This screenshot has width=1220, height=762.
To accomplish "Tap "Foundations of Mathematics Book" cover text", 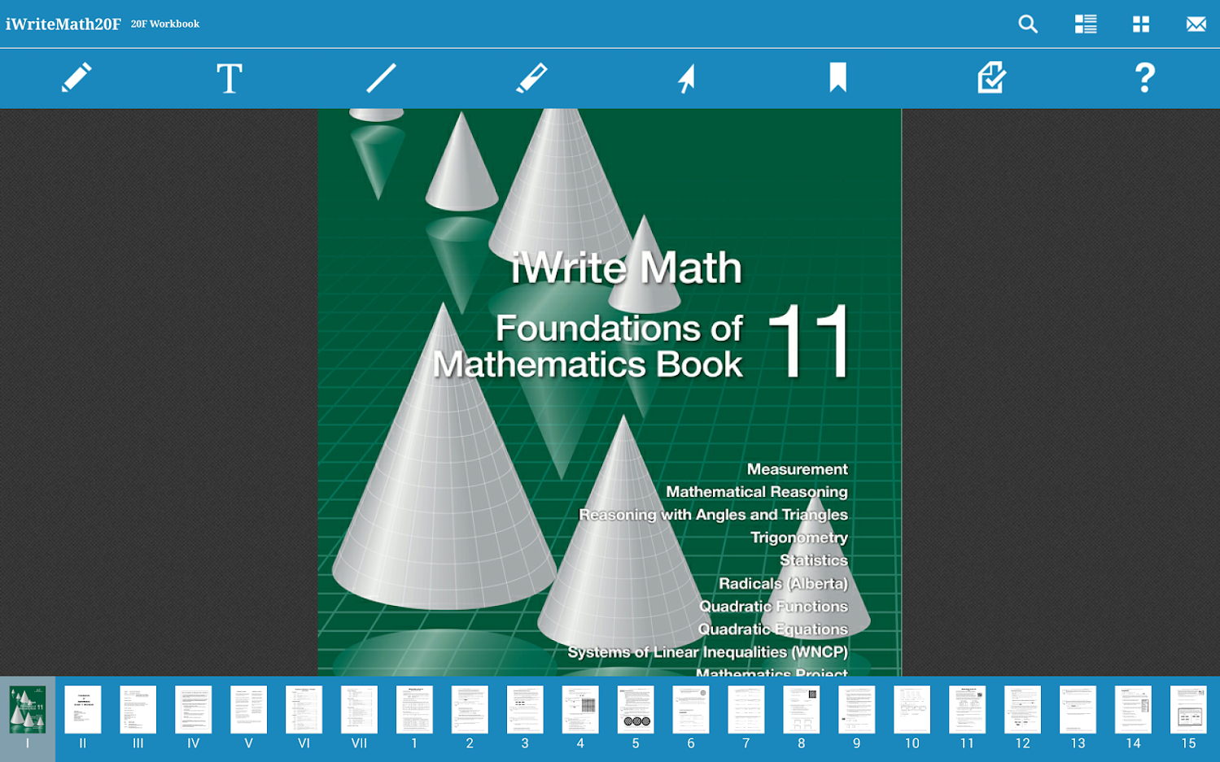I will coord(588,346).
